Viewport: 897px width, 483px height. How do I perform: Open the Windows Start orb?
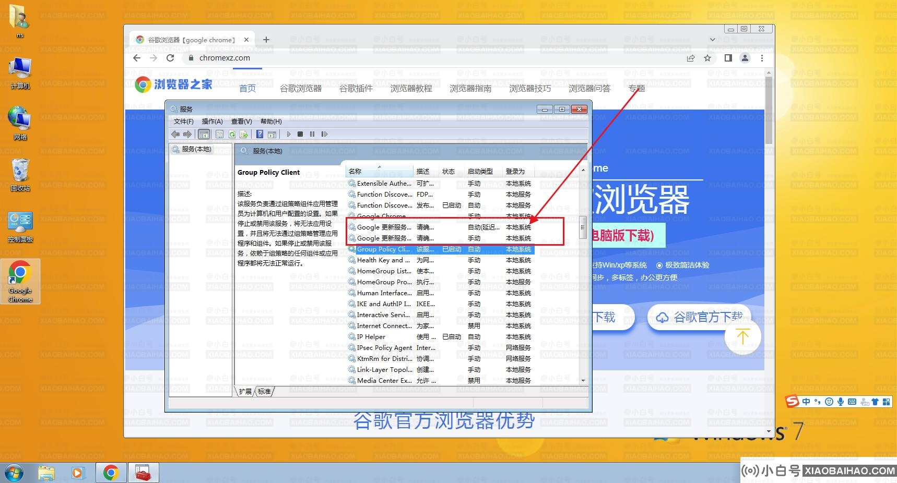pyautogui.click(x=14, y=473)
